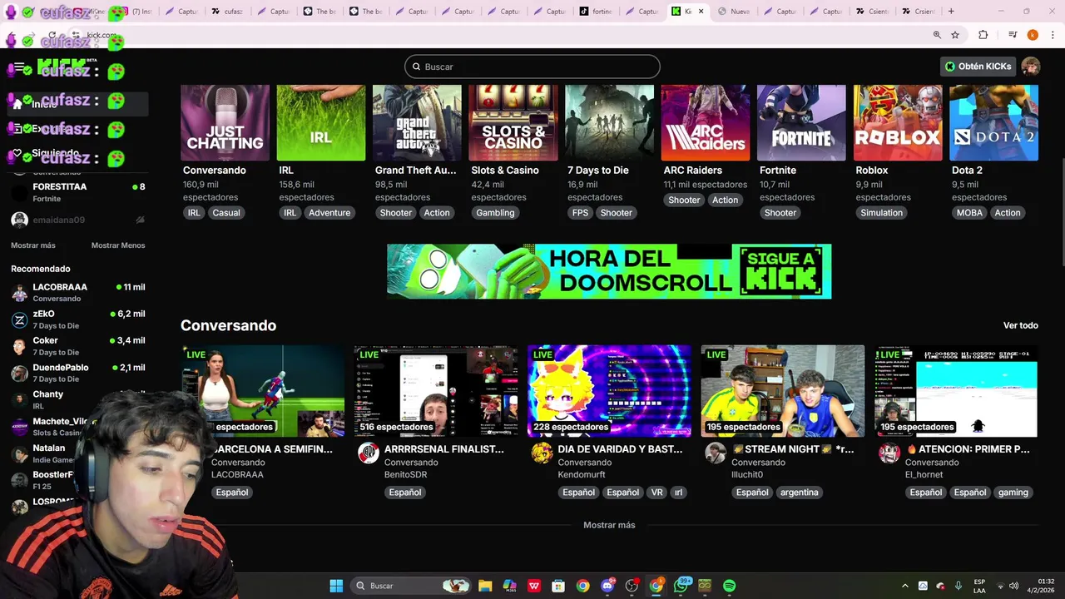Open the ARRRSENAL FINALIST stream title

444,449
